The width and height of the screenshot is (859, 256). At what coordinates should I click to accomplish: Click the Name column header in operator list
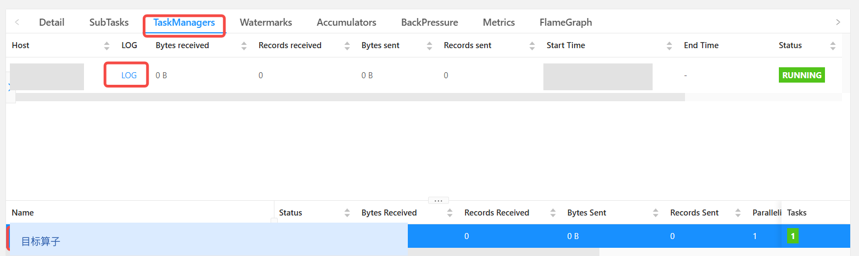click(23, 213)
